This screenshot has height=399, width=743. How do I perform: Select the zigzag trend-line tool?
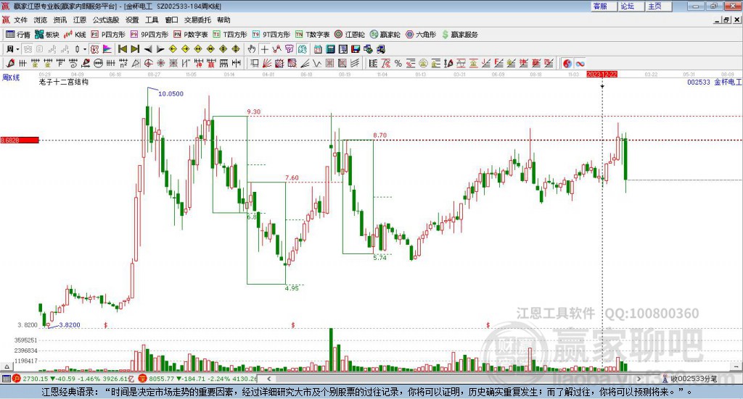276,49
